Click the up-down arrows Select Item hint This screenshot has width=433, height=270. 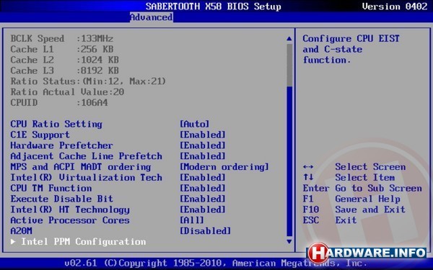point(349,178)
